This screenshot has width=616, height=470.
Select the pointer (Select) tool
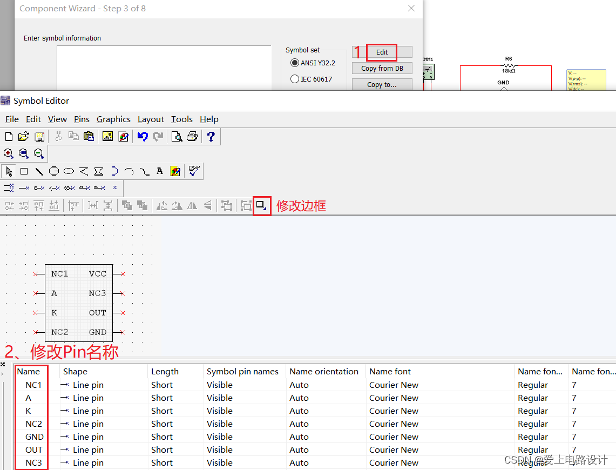[x=9, y=171]
